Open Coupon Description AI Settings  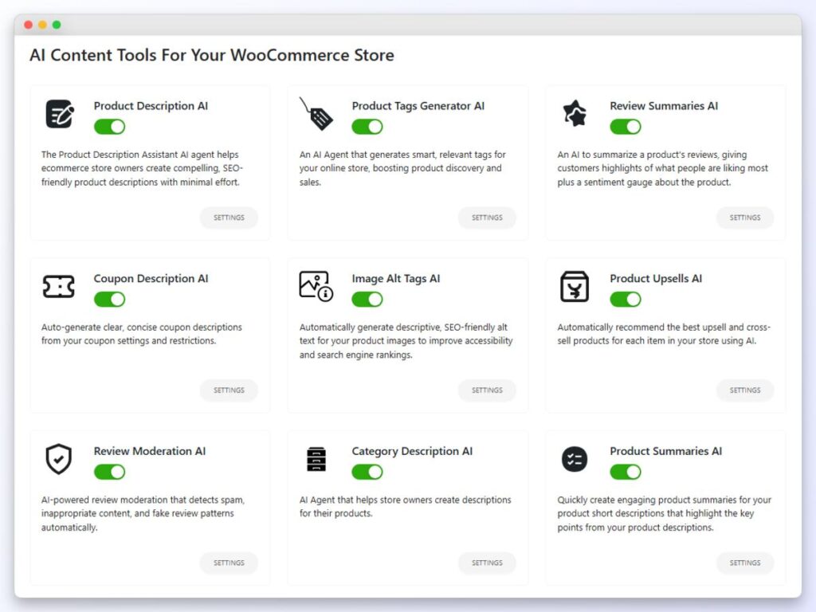tap(229, 390)
